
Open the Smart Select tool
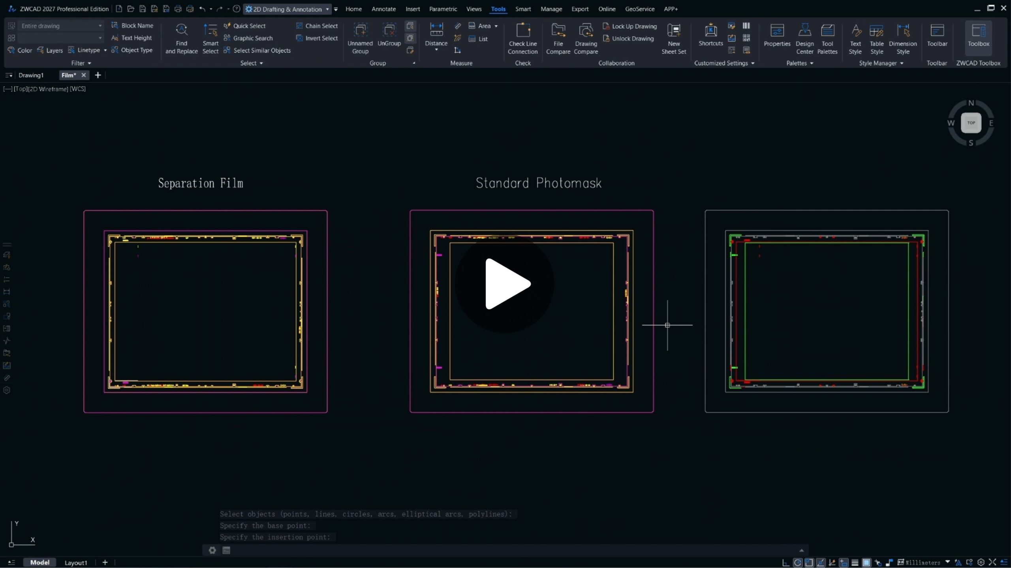pyautogui.click(x=210, y=38)
